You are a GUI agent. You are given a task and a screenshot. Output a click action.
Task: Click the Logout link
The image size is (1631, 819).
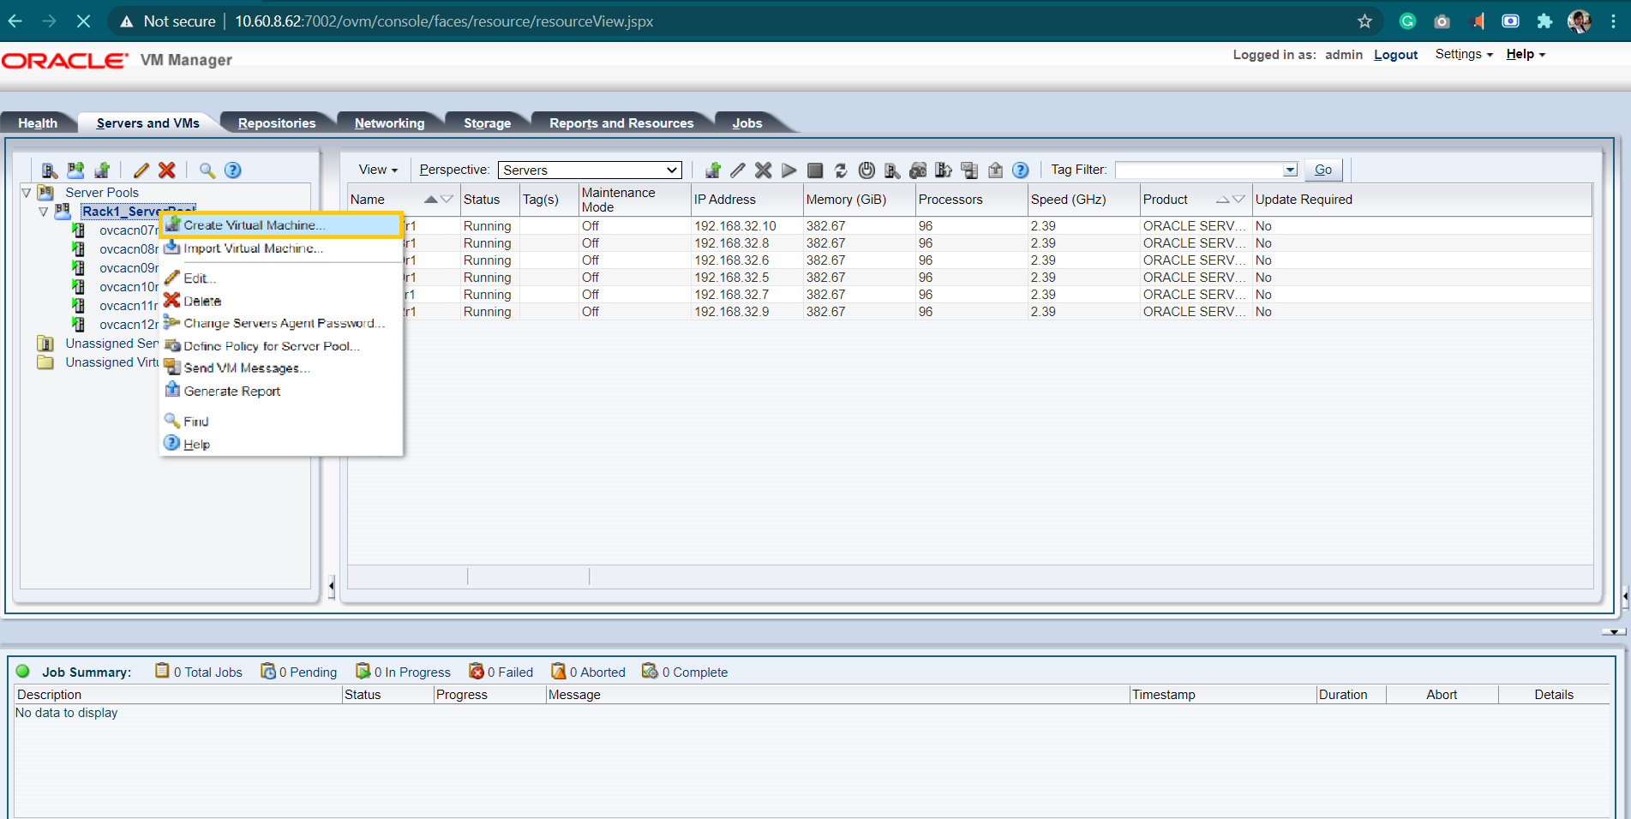pos(1395,55)
